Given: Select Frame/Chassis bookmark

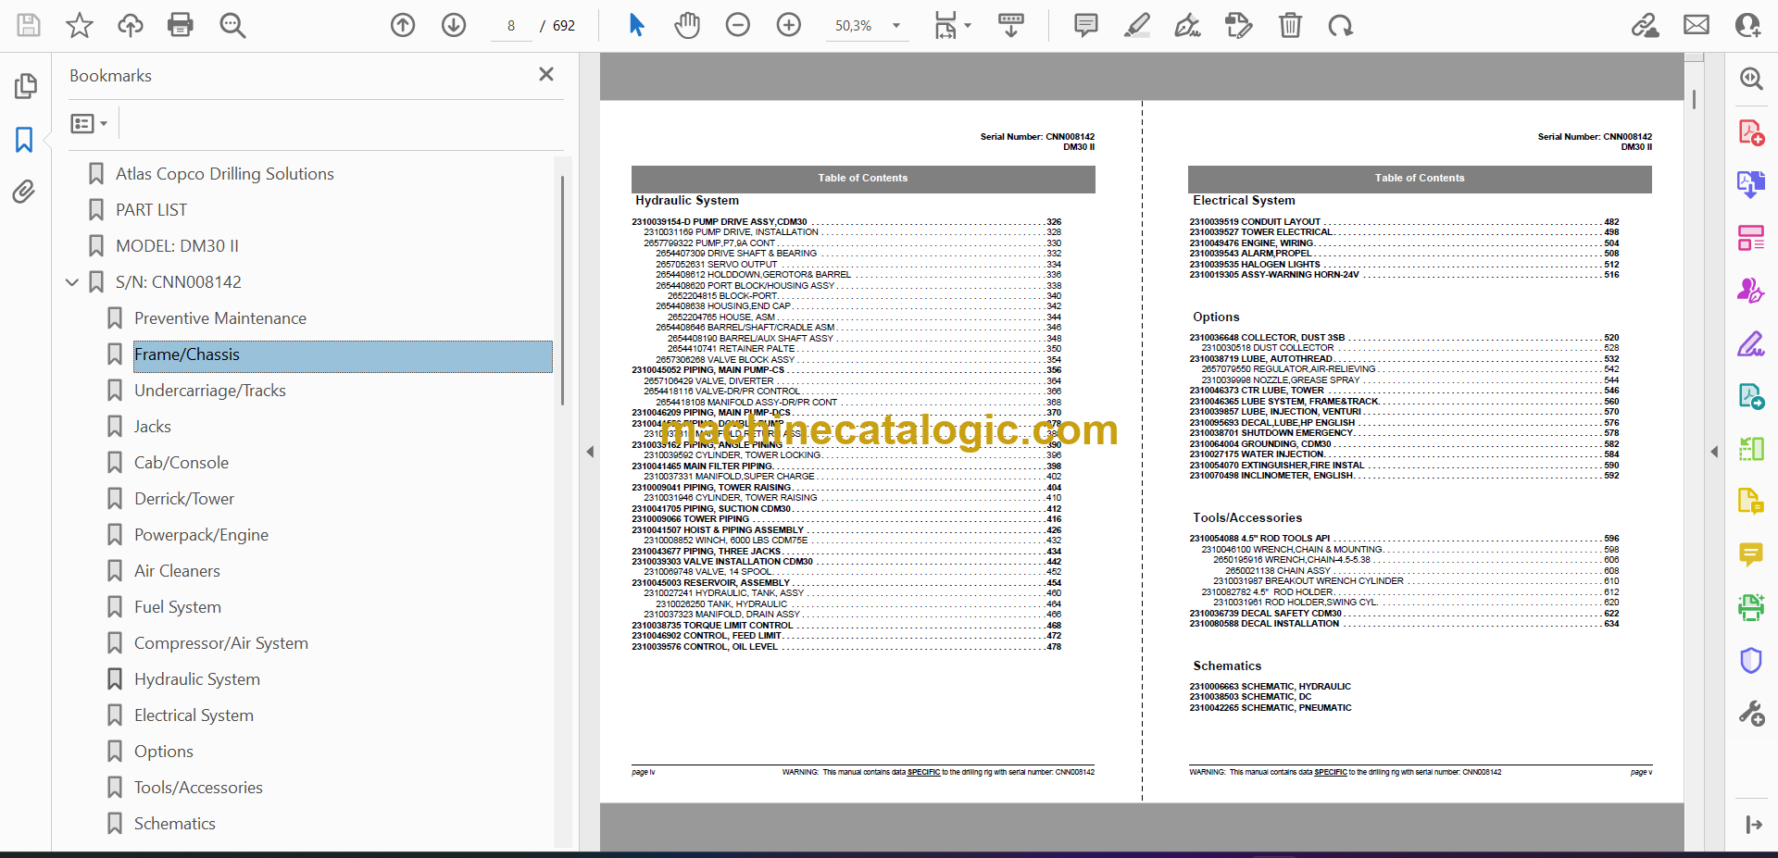Looking at the screenshot, I should coord(343,355).
